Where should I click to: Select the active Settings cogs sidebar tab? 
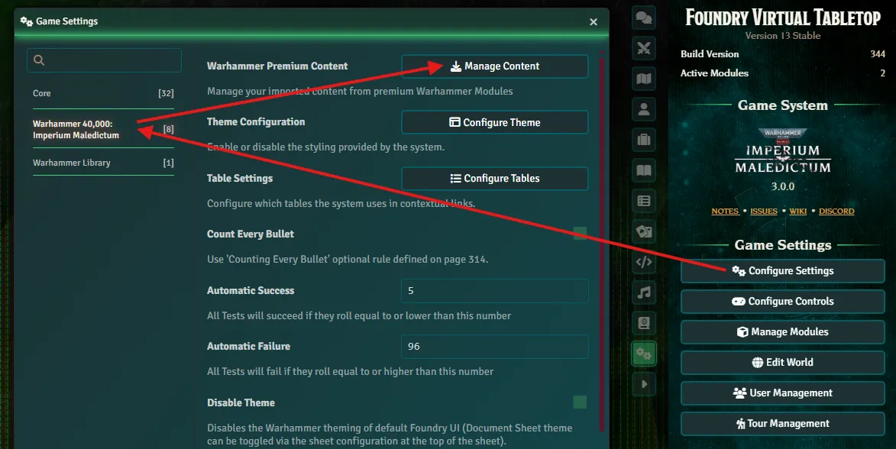[x=644, y=354]
